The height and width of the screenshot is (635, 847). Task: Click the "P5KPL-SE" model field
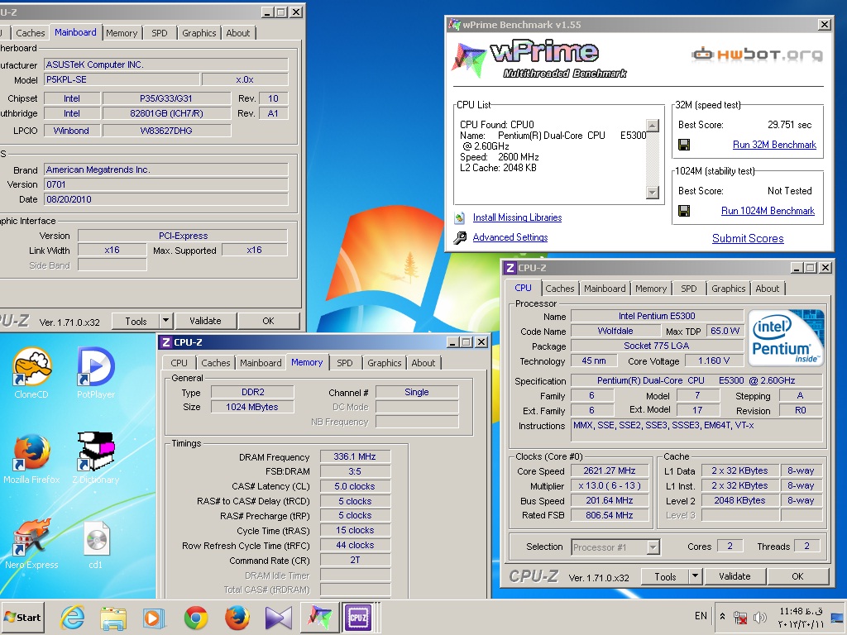[122, 80]
